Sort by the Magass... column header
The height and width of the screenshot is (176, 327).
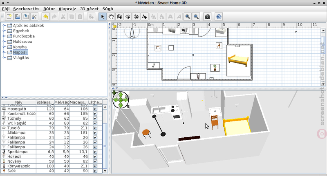coord(78,102)
